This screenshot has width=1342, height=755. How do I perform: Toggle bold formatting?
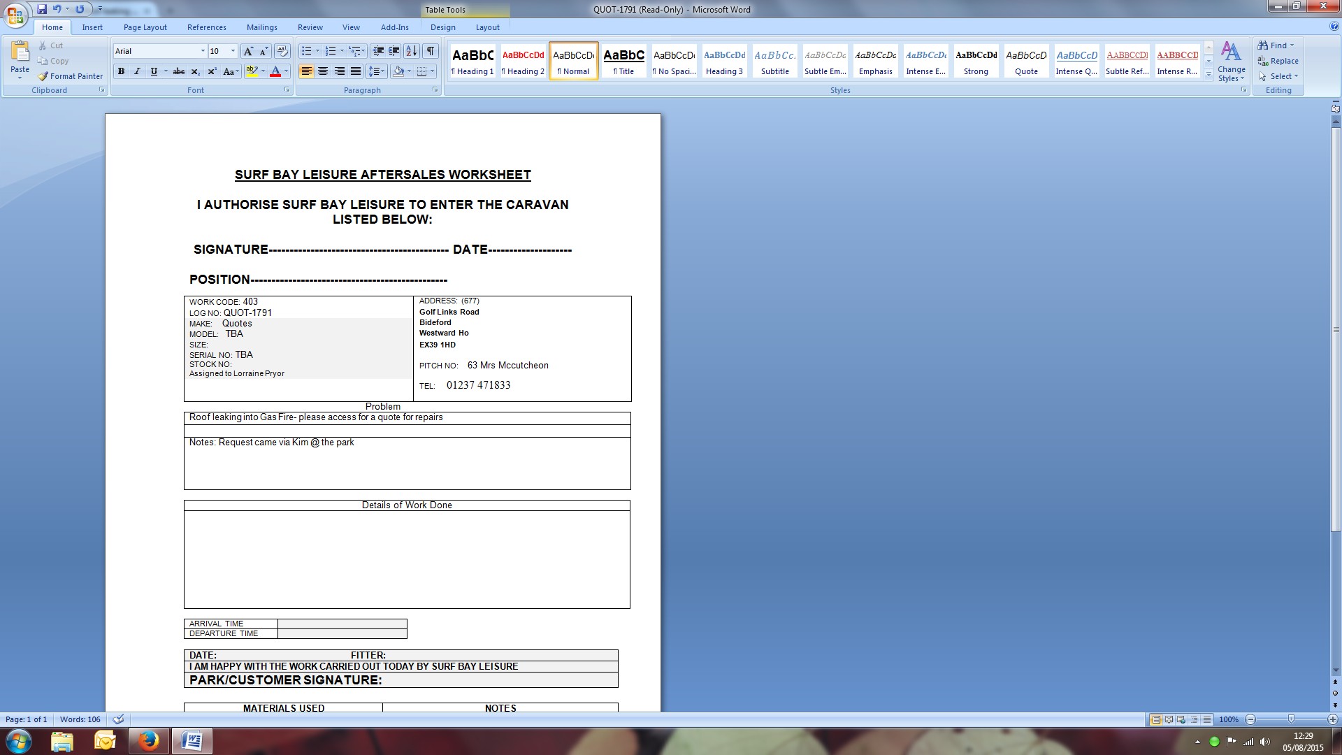121,71
